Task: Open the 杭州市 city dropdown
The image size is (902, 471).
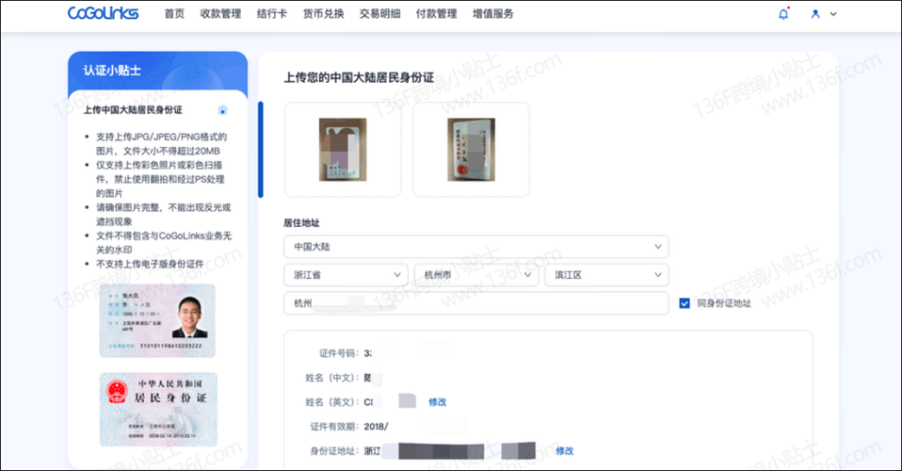Action: [x=477, y=275]
